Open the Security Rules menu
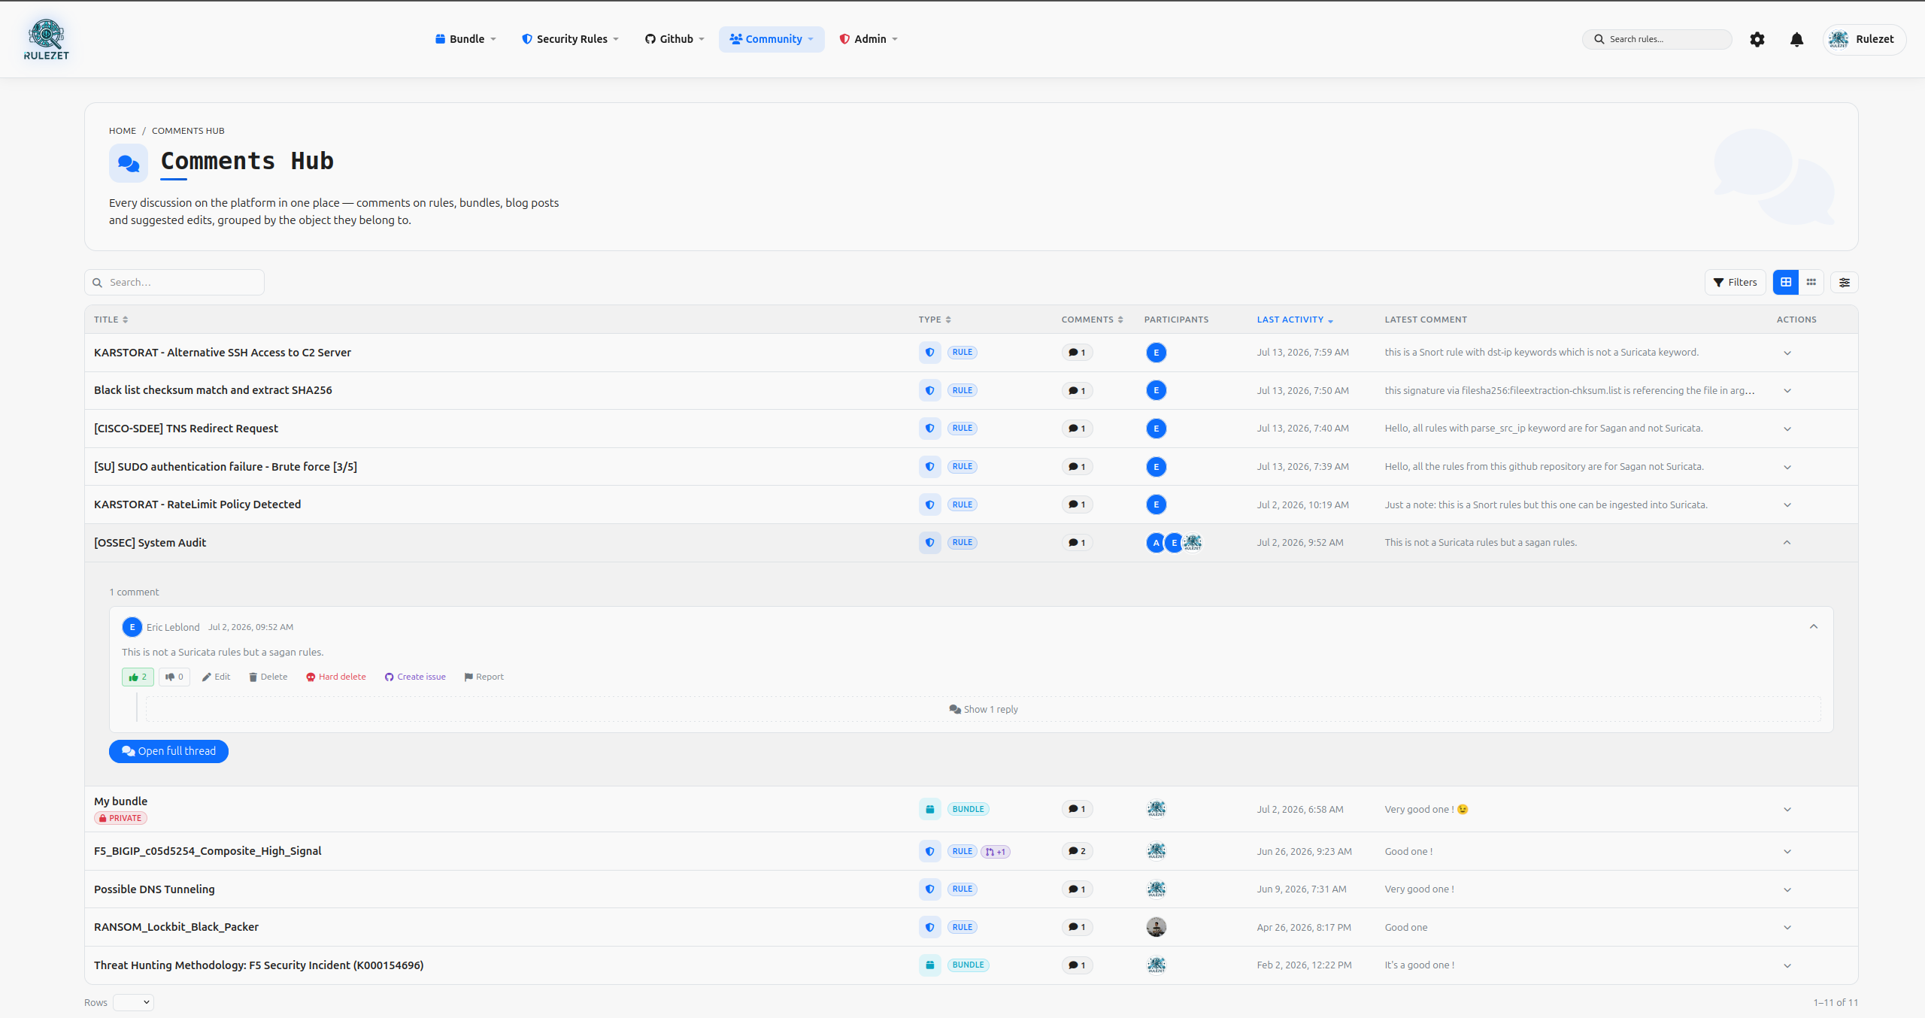The height and width of the screenshot is (1018, 1925). coord(570,39)
